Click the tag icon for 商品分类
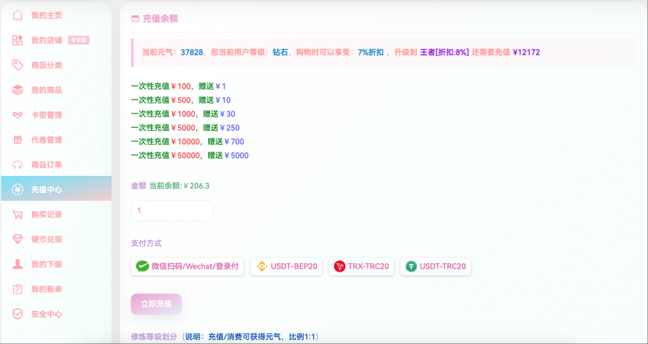The width and height of the screenshot is (648, 344). click(x=17, y=65)
